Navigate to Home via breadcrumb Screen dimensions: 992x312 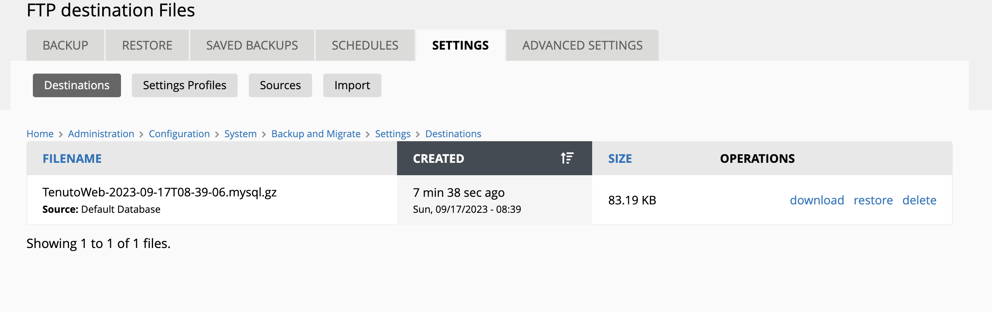[40, 134]
